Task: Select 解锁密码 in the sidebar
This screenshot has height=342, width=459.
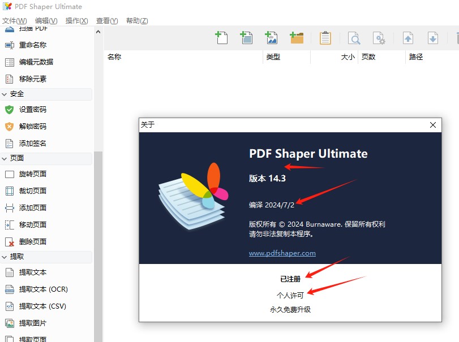Action: click(x=32, y=127)
